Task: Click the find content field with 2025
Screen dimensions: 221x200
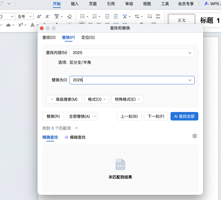Action: 132,53
